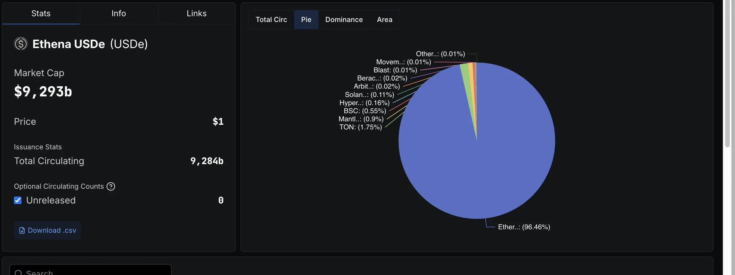Click the green TON pie slice
This screenshot has width=735, height=275.
[467, 84]
